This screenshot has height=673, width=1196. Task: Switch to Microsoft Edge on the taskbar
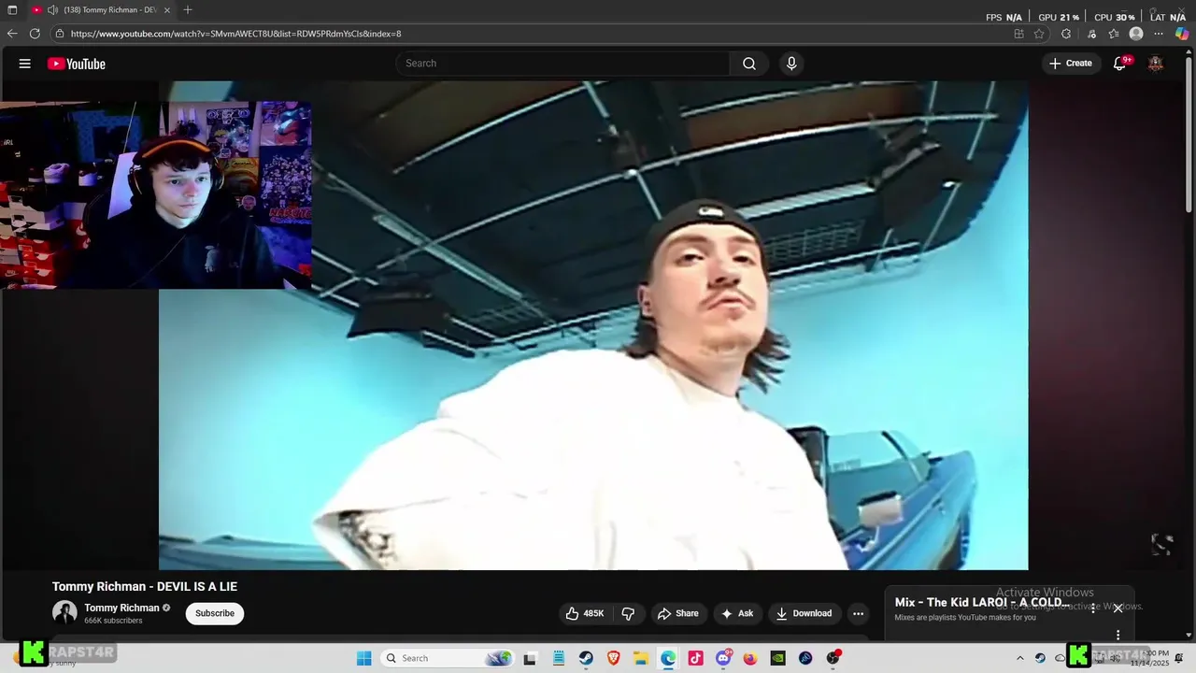(668, 658)
